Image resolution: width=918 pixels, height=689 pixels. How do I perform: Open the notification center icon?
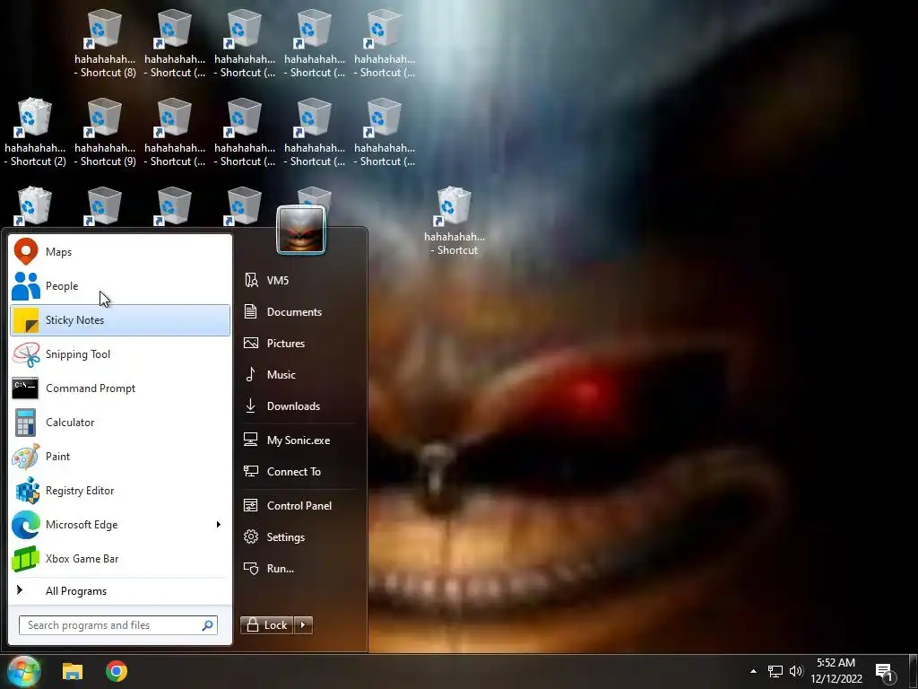coord(885,672)
